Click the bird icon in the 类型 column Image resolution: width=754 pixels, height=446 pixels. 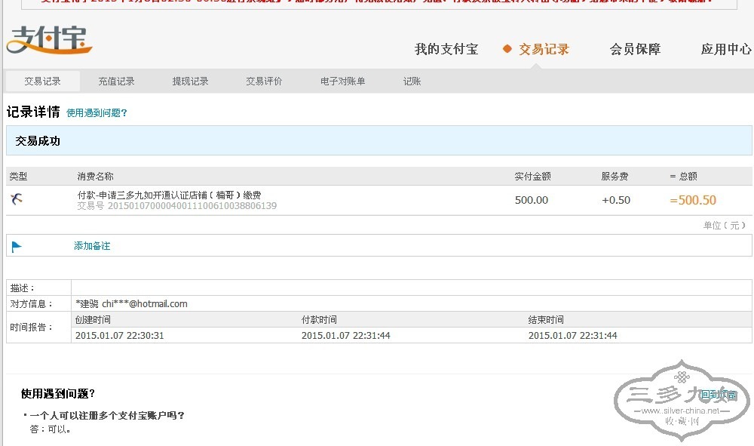click(17, 199)
